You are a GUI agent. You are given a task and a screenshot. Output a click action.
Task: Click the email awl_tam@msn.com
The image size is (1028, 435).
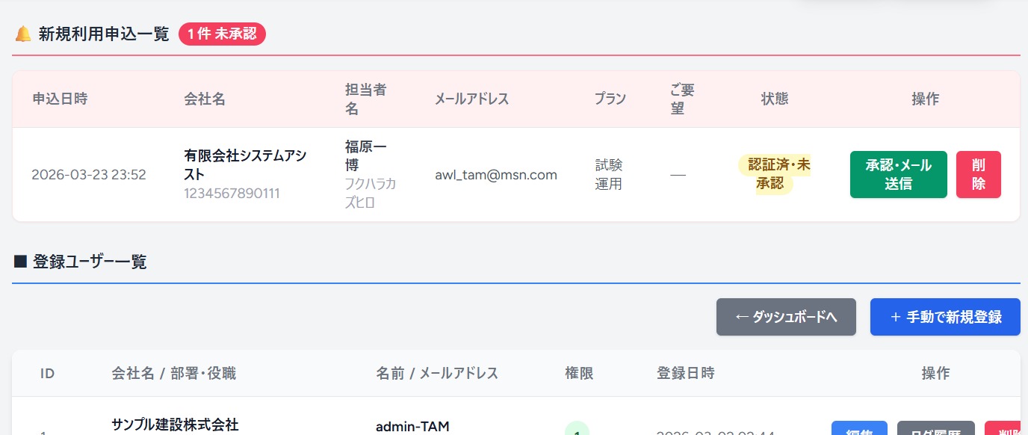(x=496, y=175)
